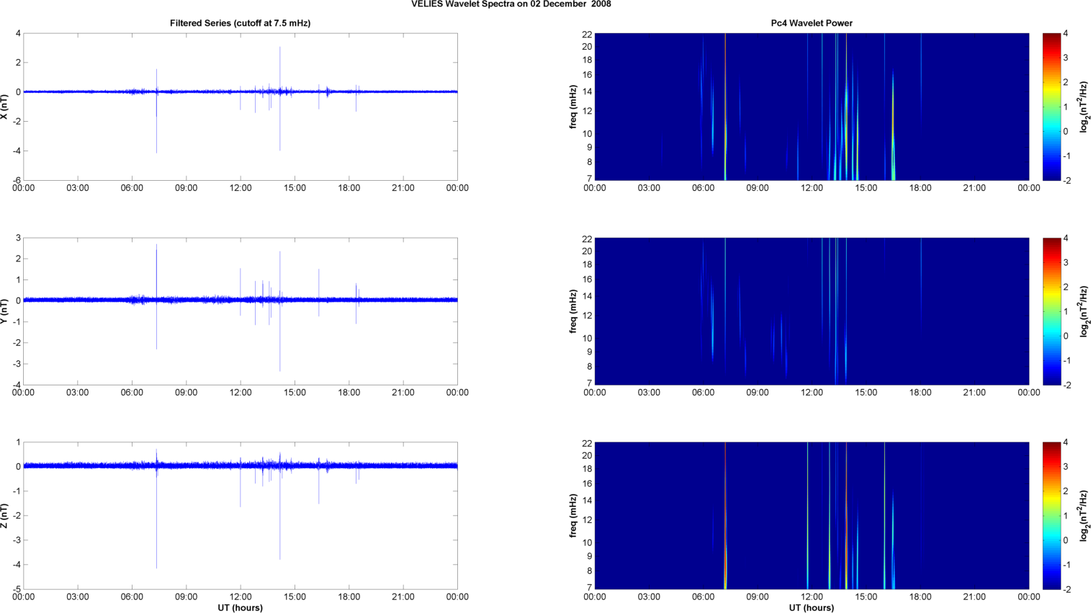
Task: Click the 06:00 tick label under X series plot
Action: tap(132, 188)
